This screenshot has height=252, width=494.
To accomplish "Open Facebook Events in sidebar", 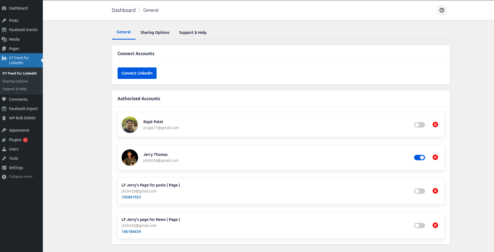I will (23, 30).
